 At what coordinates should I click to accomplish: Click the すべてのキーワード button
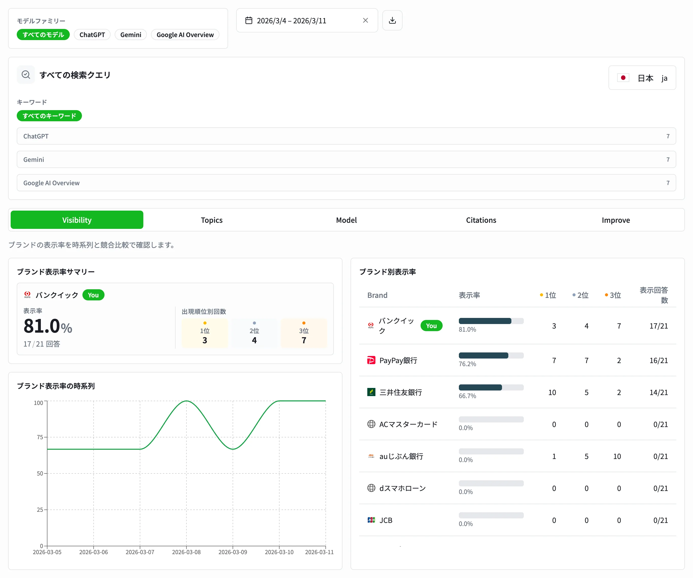point(49,116)
